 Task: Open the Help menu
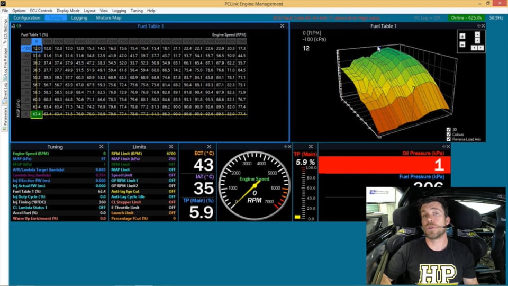151,11
